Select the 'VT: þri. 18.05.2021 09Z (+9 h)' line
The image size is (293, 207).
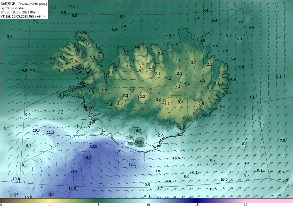point(23,16)
